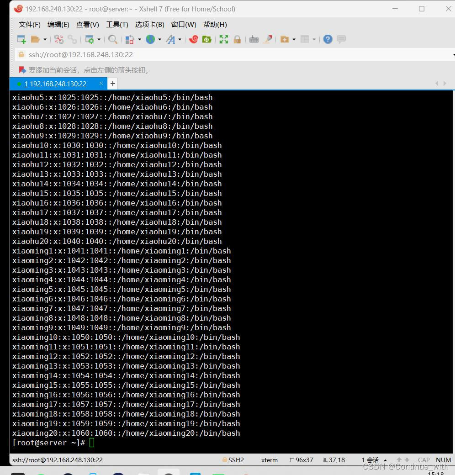Click the status bar up arrow

pyautogui.click(x=399, y=460)
